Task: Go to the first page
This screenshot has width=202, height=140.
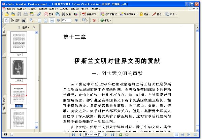Action: (73, 135)
